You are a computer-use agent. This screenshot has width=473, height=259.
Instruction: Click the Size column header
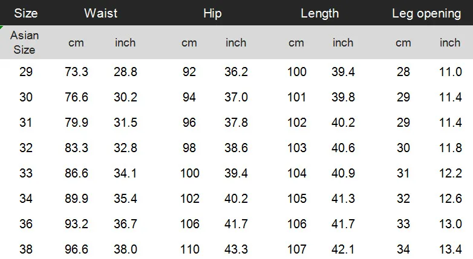click(x=26, y=13)
